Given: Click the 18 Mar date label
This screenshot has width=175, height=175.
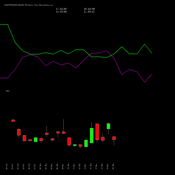Looking at the screenshot, I should tap(102, 166).
